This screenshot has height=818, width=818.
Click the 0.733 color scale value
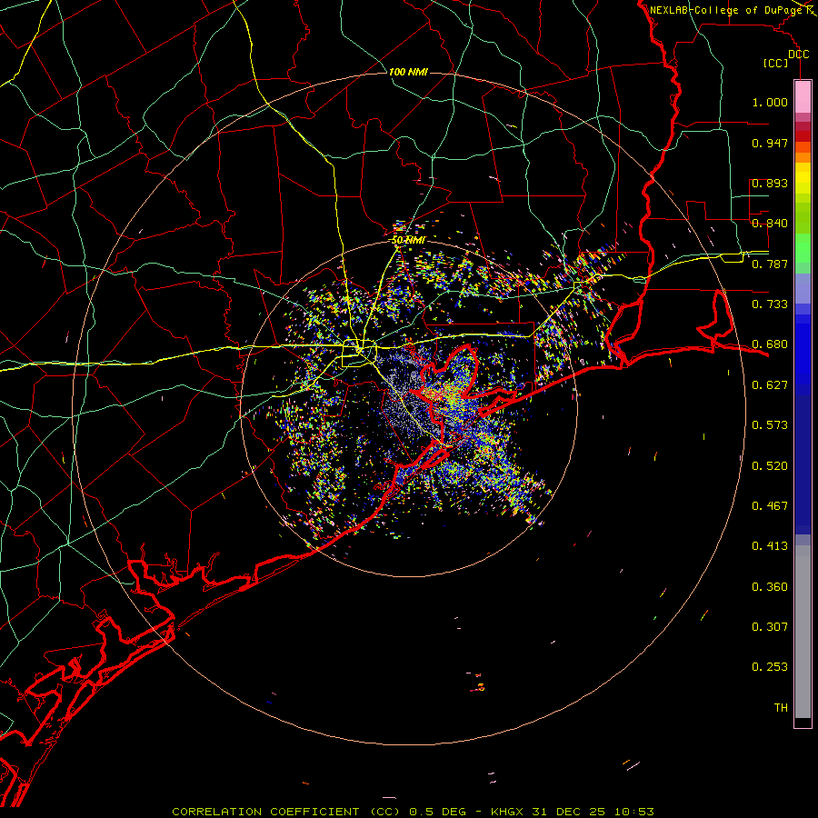coord(770,304)
